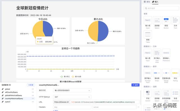Click the blue slice of 累计占比 pie
The image size is (180, 111).
click(103, 31)
